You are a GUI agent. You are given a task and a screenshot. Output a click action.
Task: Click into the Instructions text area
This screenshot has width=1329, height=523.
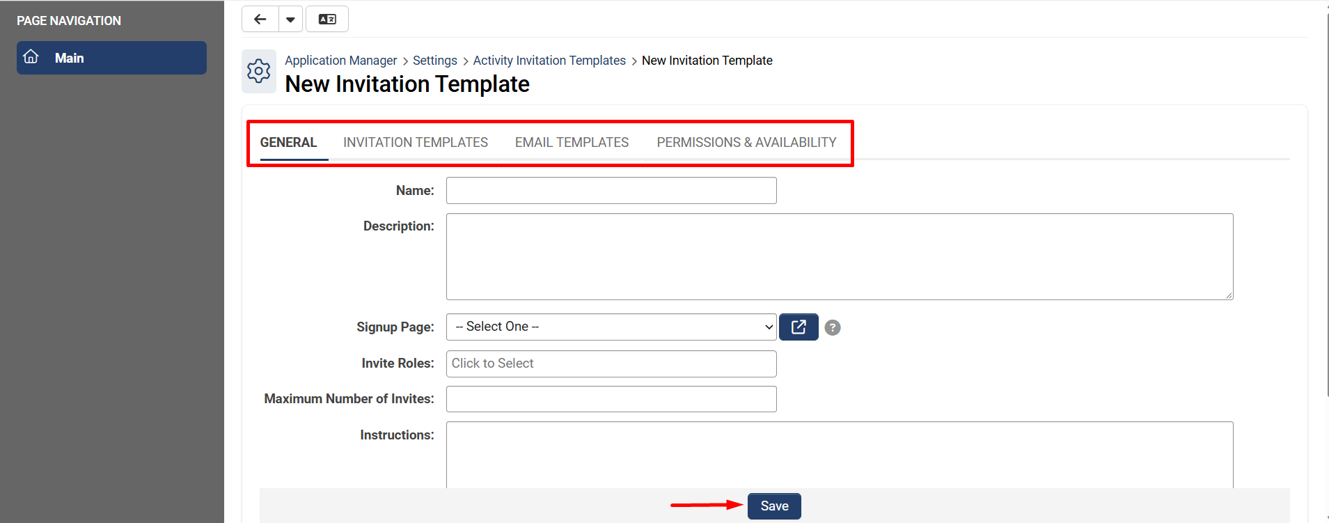click(x=840, y=455)
